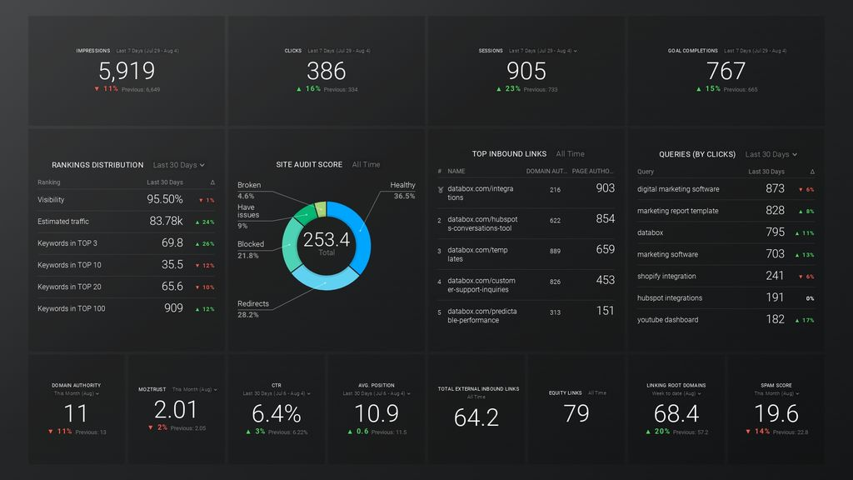The height and width of the screenshot is (480, 853).
Task: Open databox.com/predictable-performance link
Action: 482,316
